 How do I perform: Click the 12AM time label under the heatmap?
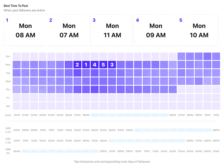[x=17, y=115]
